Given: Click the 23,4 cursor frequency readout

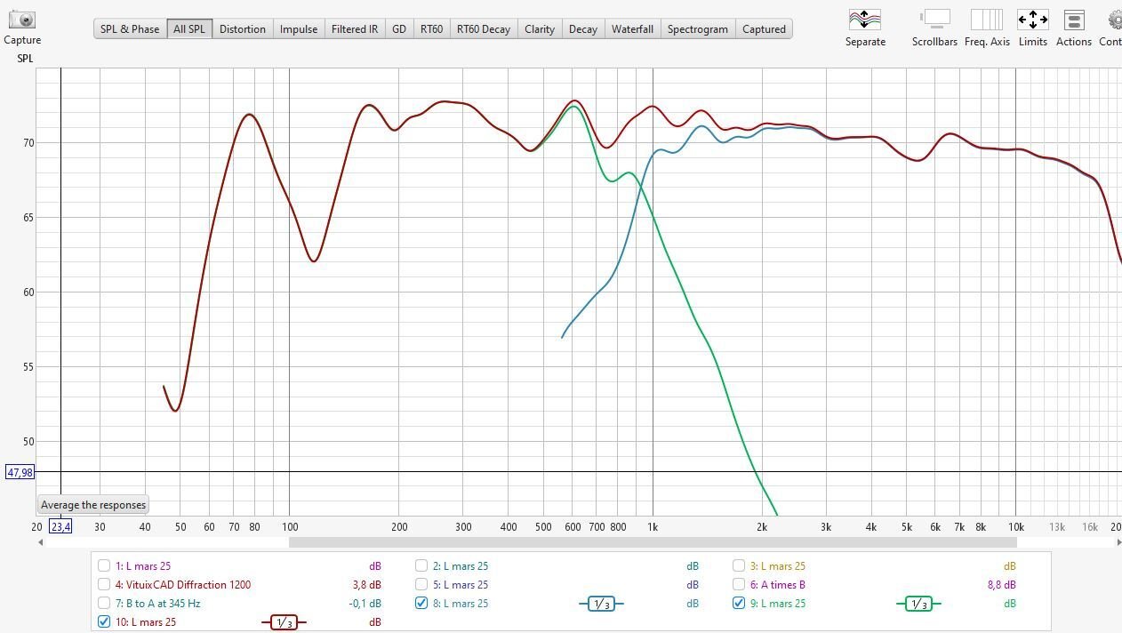Looking at the screenshot, I should [x=60, y=526].
